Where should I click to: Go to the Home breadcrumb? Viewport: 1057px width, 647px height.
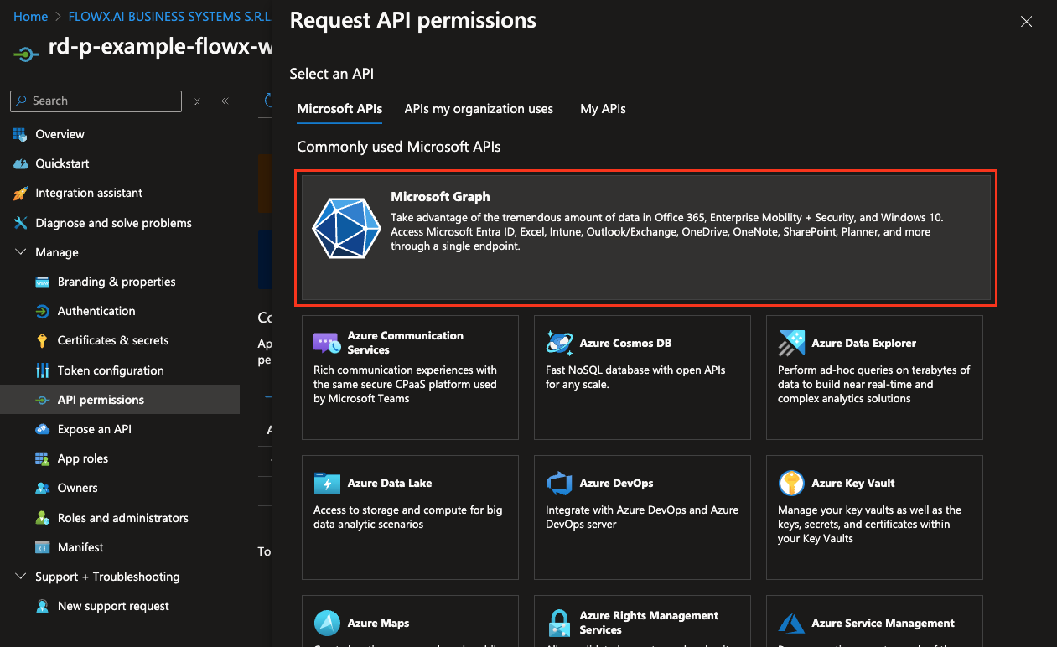pyautogui.click(x=30, y=17)
